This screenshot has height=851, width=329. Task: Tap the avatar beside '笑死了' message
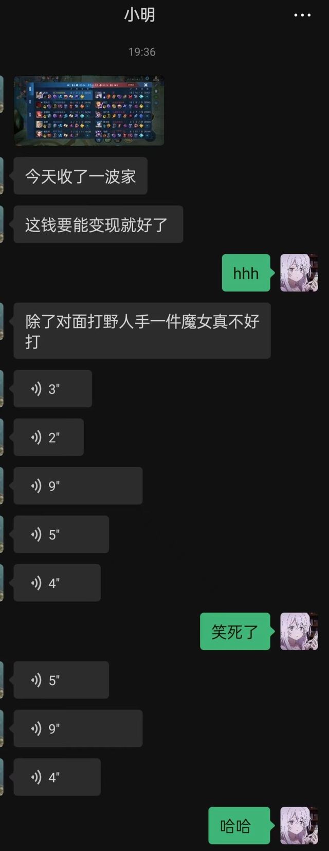[x=299, y=631]
